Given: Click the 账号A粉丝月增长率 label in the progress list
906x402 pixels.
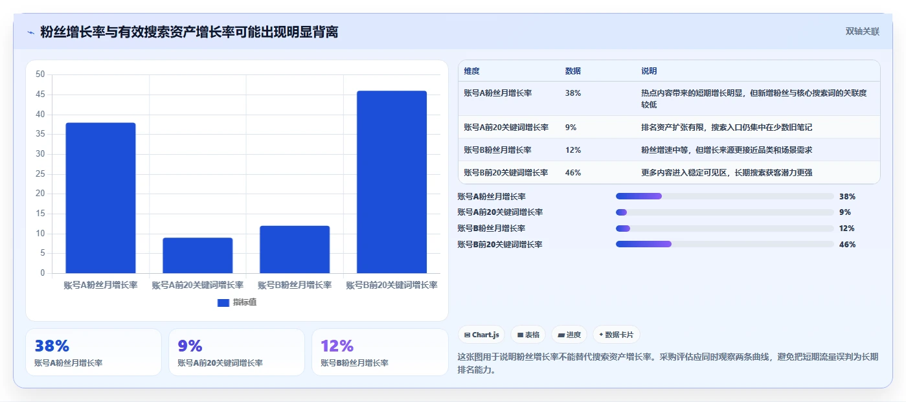Looking at the screenshot, I should [x=492, y=196].
